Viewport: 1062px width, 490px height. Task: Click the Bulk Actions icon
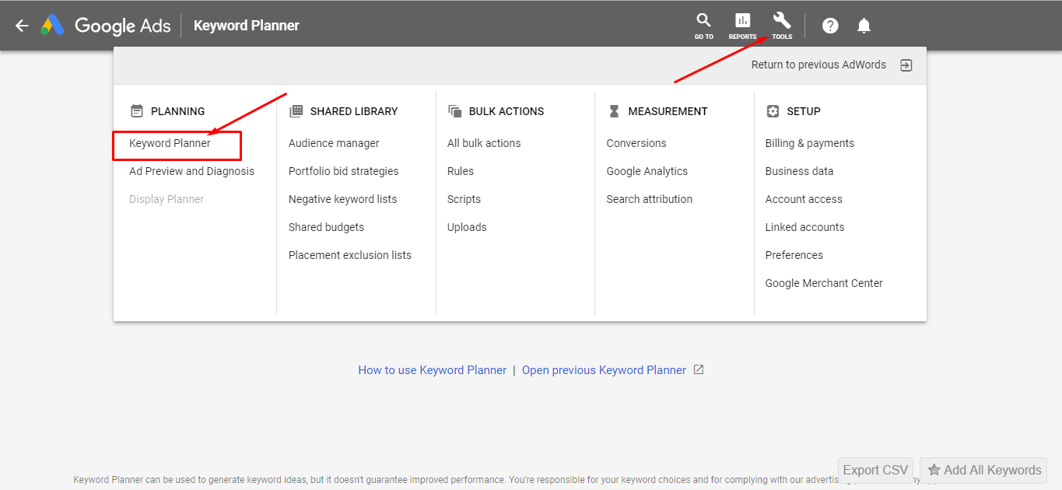[455, 111]
